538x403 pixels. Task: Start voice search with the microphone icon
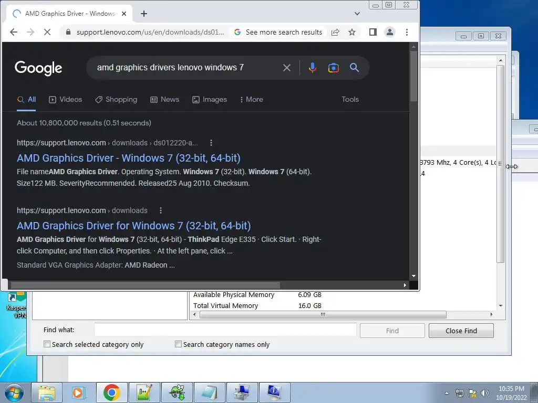[313, 68]
